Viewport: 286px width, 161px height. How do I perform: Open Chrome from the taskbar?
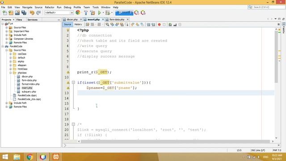(x=30, y=157)
